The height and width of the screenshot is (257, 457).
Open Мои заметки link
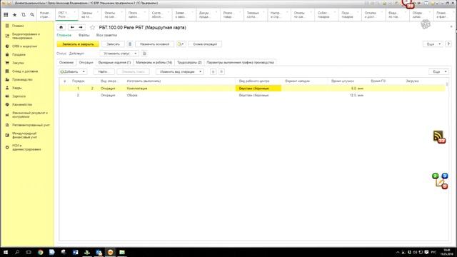[106, 35]
